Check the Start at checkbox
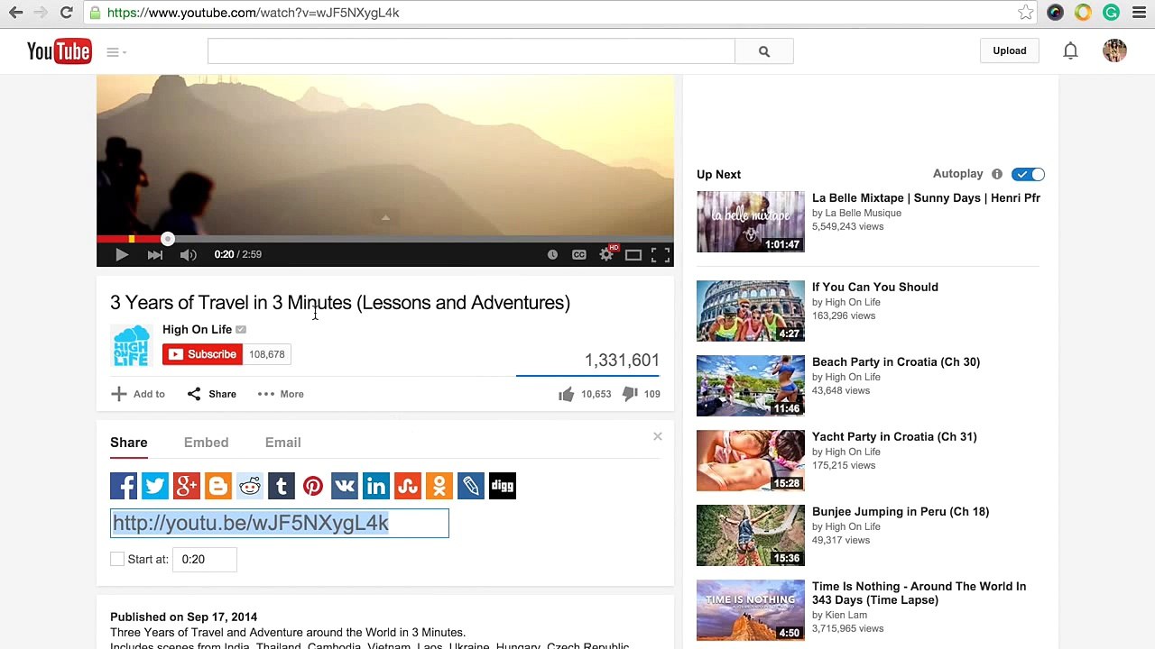Image resolution: width=1155 pixels, height=649 pixels. [x=117, y=560]
